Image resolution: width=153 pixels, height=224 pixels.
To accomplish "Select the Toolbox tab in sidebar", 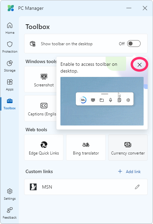I will (x=10, y=104).
